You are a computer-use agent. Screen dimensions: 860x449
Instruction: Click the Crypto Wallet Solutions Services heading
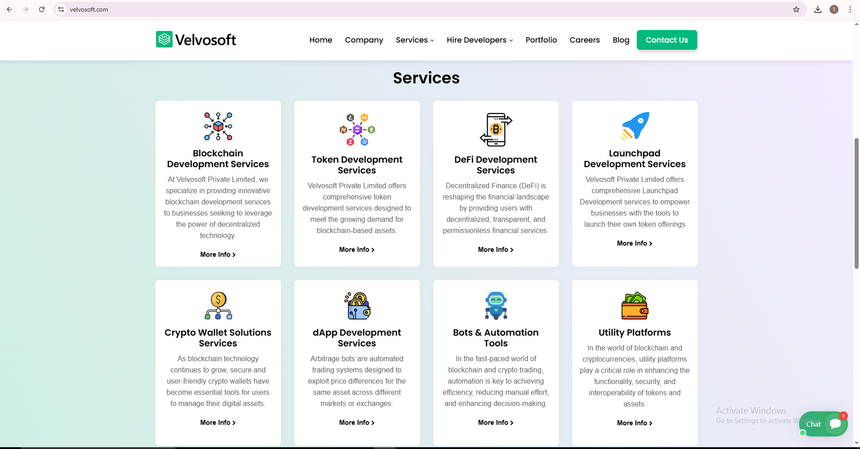(218, 338)
